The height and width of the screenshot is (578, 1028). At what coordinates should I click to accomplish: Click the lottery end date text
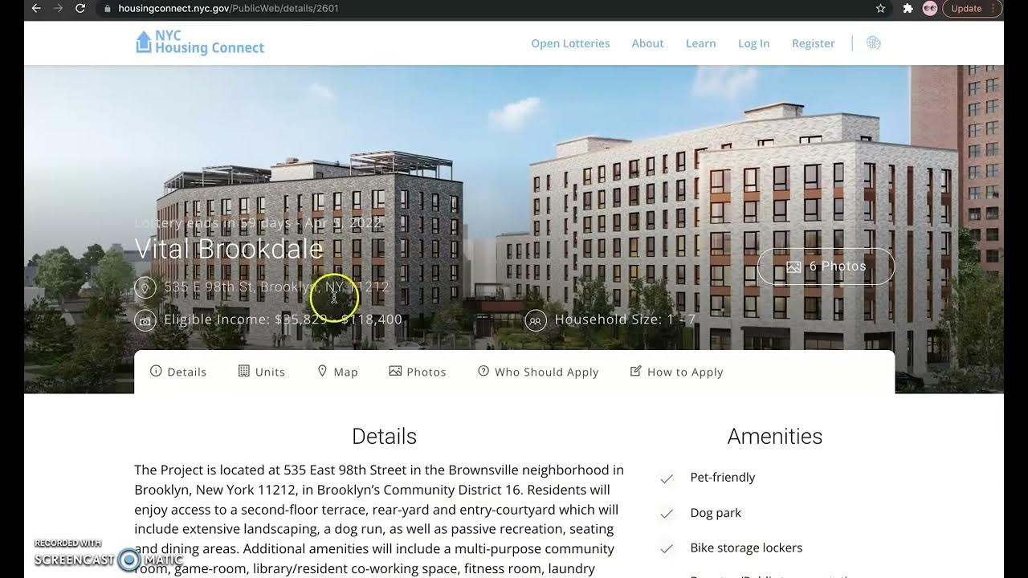258,222
